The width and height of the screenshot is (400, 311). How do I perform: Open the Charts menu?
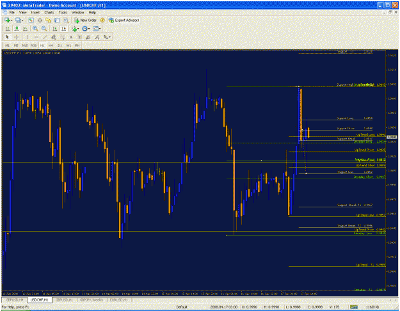pos(49,12)
